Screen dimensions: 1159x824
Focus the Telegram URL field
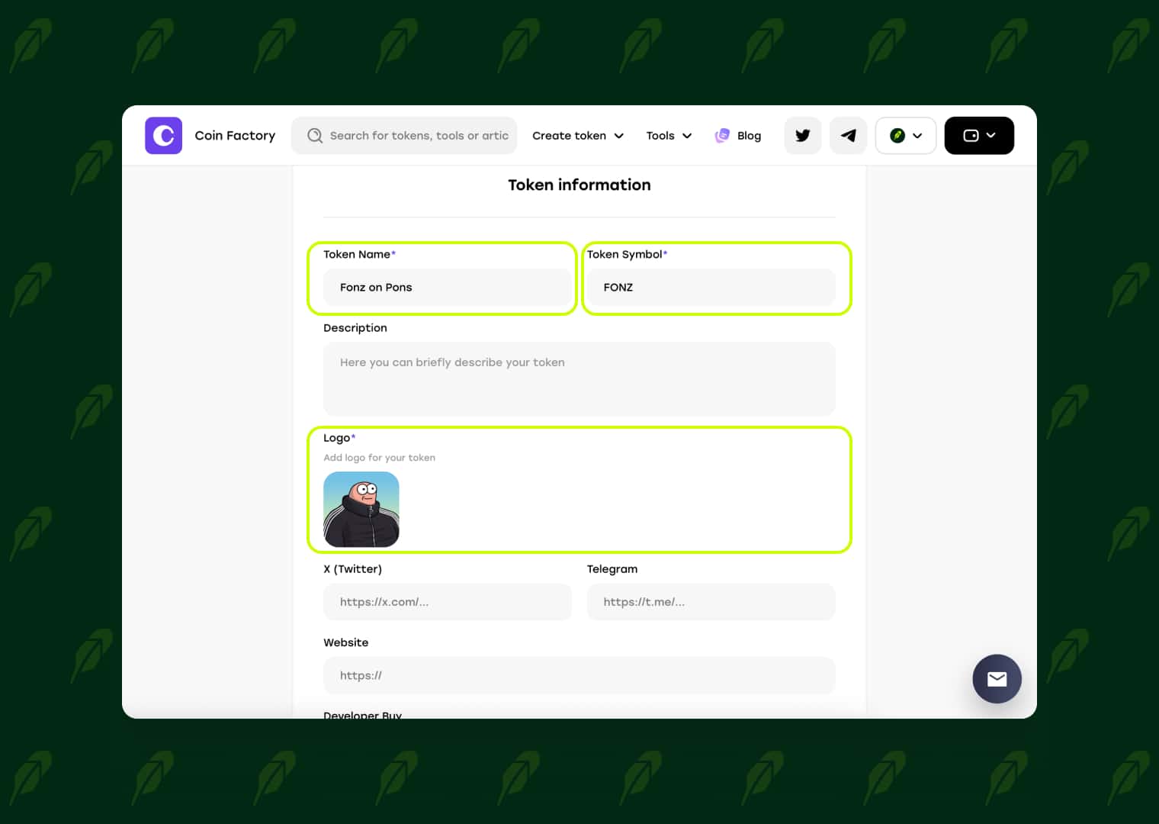point(711,602)
